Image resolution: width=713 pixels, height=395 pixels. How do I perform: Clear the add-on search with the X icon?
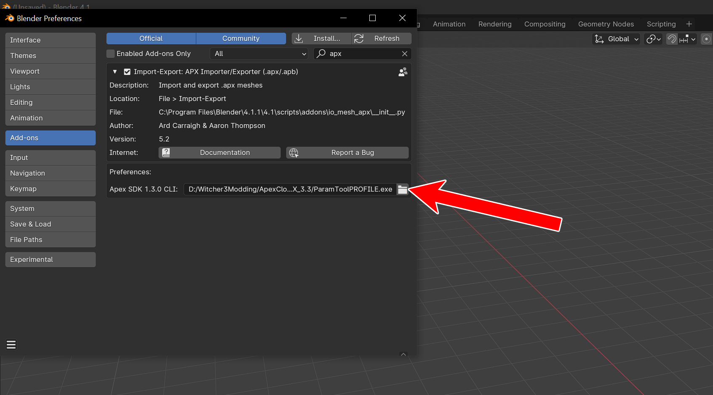pyautogui.click(x=405, y=53)
